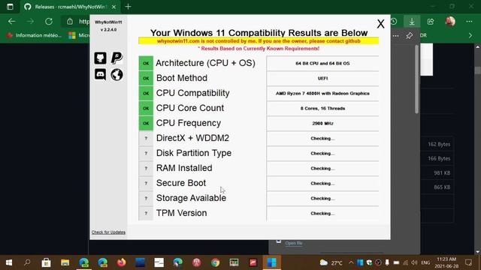Click 'Open file' link in downloads panel
This screenshot has width=481, height=270.
click(294, 243)
